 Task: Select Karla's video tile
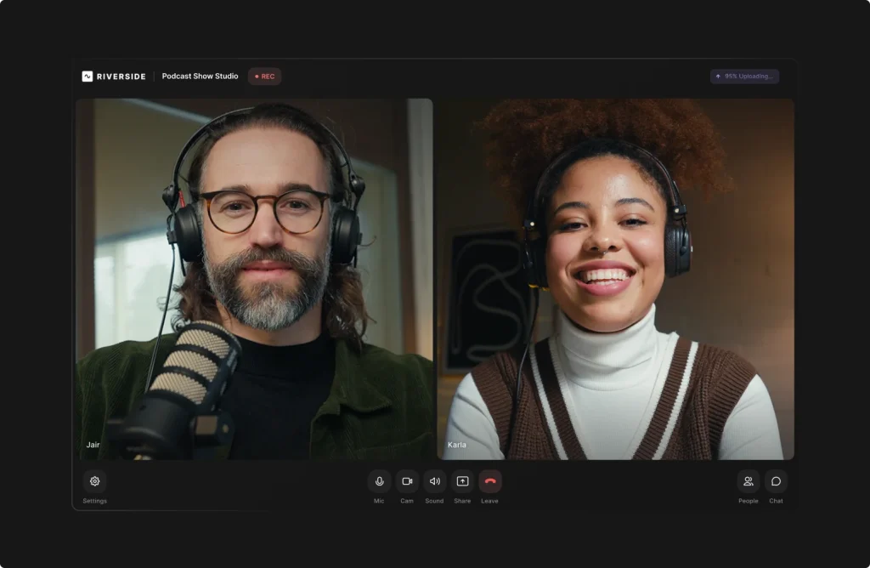(615, 279)
